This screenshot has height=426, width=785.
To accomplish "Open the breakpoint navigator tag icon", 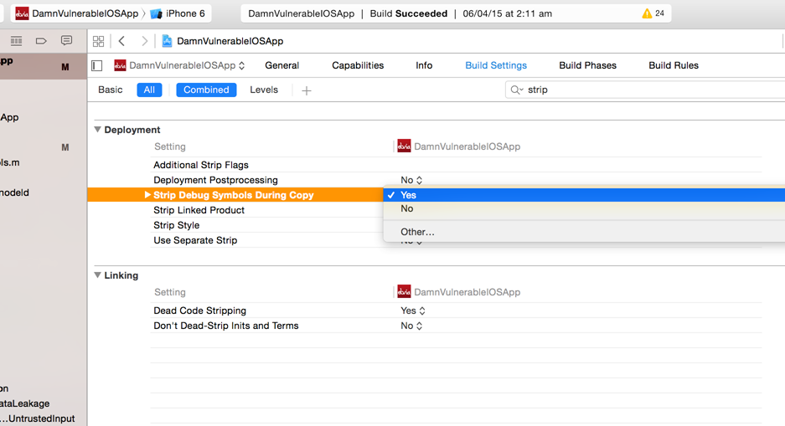I will [41, 41].
